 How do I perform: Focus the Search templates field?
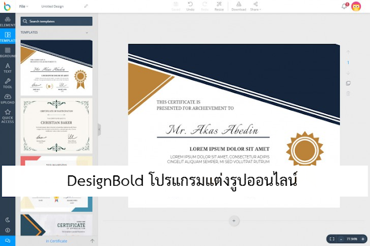[57, 21]
